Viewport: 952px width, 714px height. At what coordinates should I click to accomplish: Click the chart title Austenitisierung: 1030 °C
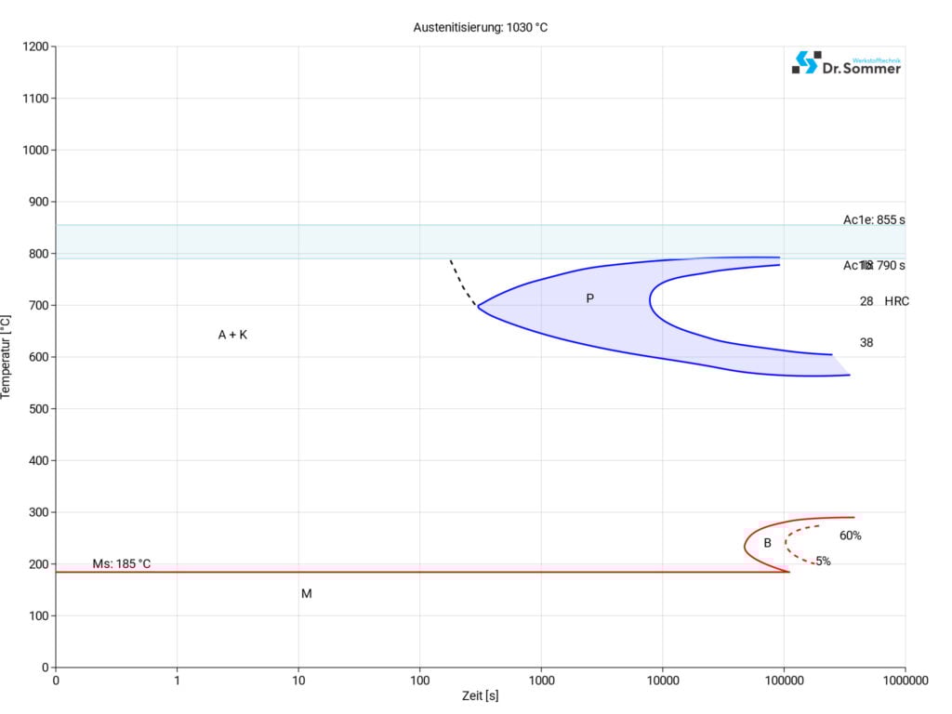coord(480,28)
